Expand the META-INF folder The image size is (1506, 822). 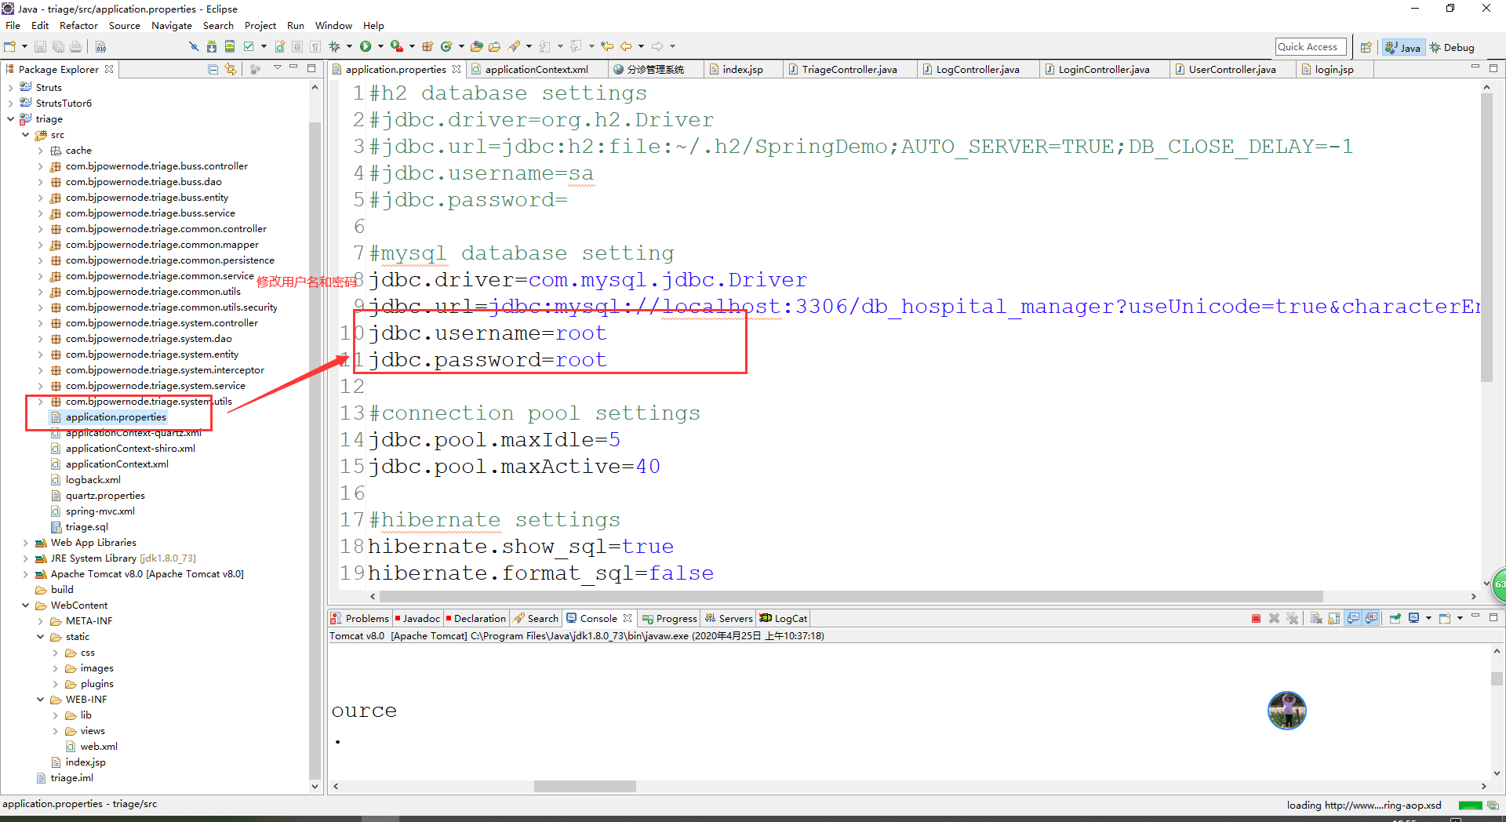pos(41,621)
